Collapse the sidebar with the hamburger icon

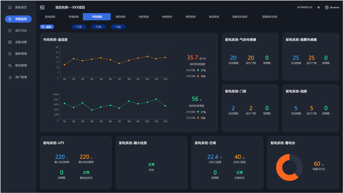[x=42, y=7]
